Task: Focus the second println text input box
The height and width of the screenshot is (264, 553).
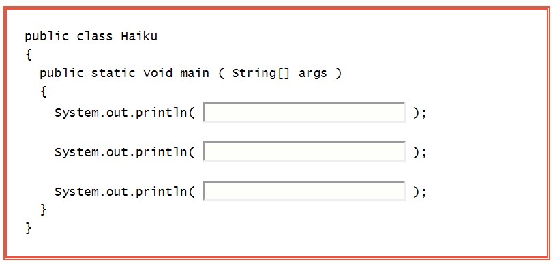Action: [304, 151]
